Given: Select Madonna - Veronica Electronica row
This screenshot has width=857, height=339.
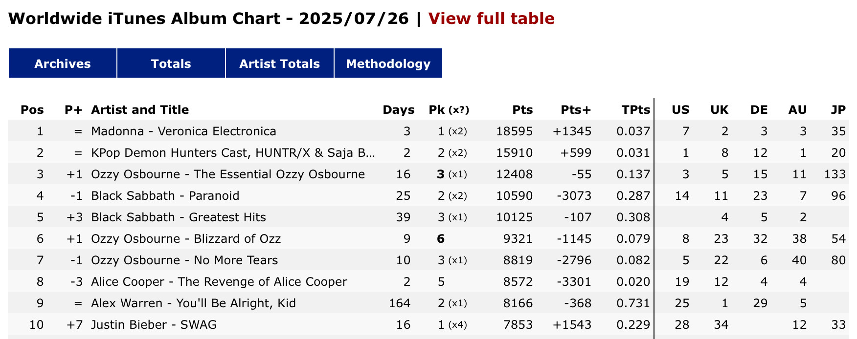Looking at the screenshot, I should click(183, 131).
